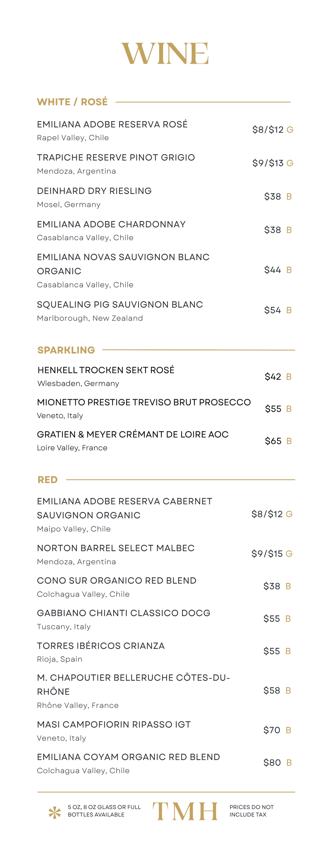Click the $65 Gratien & Meyer price
Screen dimensions: 332x859
tap(273, 441)
